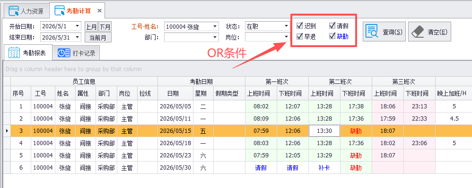472x188 pixels.
Task: Click the 清空(E) eraser button
Action: pos(429,32)
